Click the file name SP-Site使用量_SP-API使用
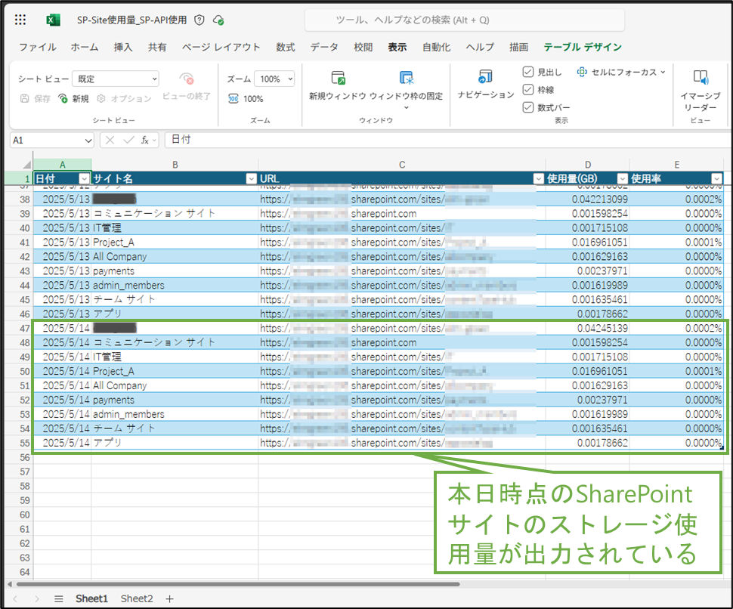The width and height of the screenshot is (733, 609). (131, 20)
